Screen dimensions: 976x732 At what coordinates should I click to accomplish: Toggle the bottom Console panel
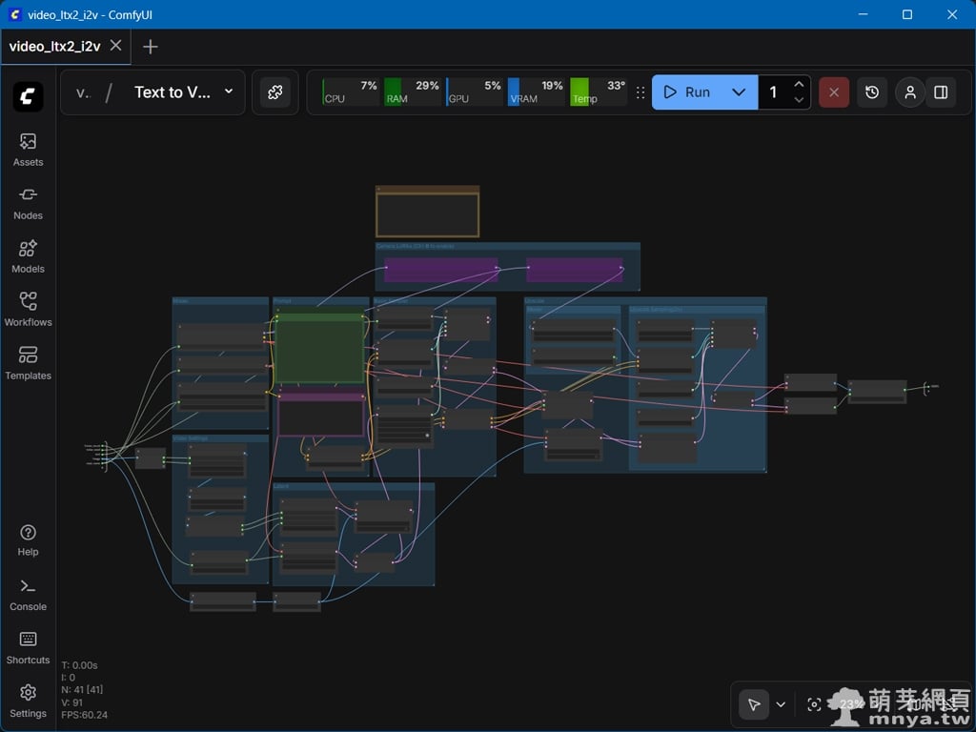click(28, 594)
